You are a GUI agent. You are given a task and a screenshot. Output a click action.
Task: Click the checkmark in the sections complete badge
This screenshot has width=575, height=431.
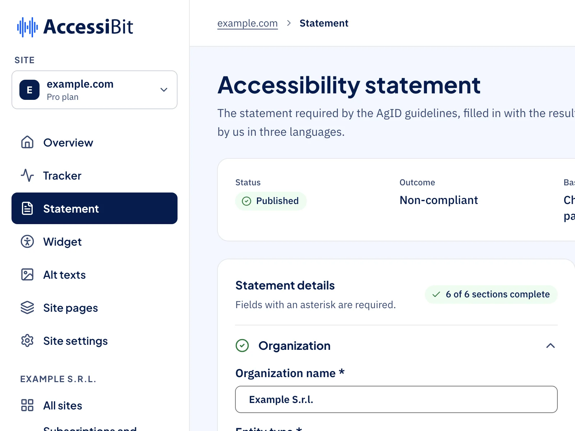[x=436, y=295]
